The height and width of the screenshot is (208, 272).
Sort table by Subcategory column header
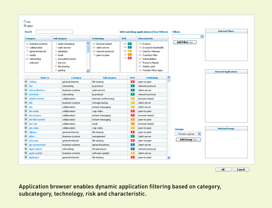(x=110, y=78)
